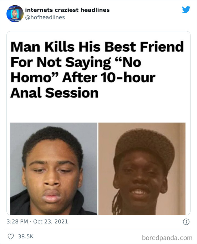Click the headline line starting For Not Saying

pyautogui.click(x=76, y=62)
